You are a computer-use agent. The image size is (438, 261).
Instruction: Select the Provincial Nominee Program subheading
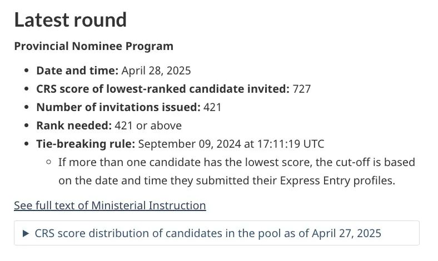93,46
